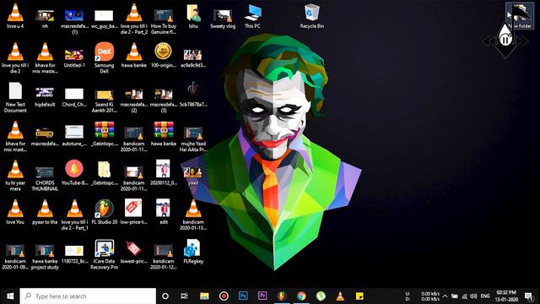Select 'love you till i die 2 - Part_2'
The image size is (540, 304).
(134, 13)
